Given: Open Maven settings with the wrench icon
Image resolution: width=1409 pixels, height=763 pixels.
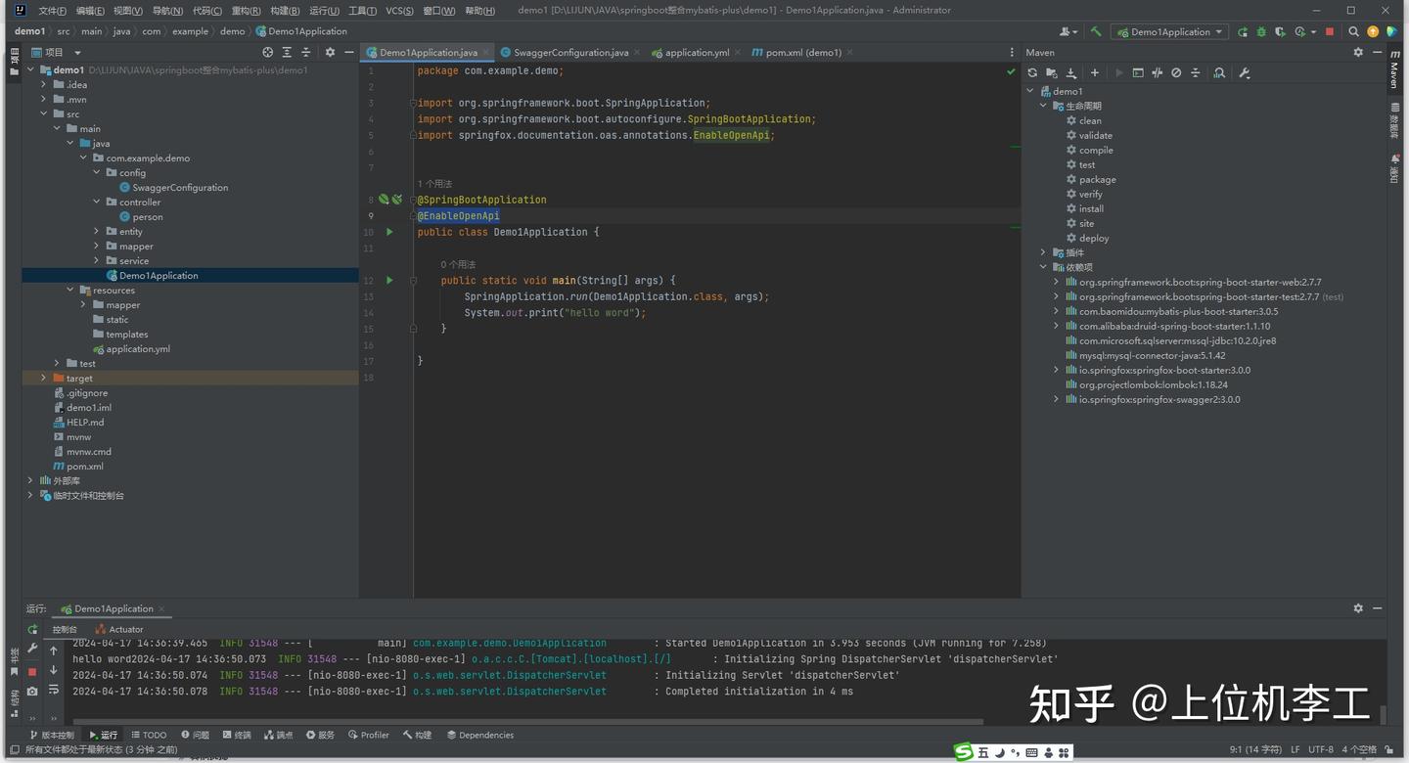Looking at the screenshot, I should click(1245, 72).
